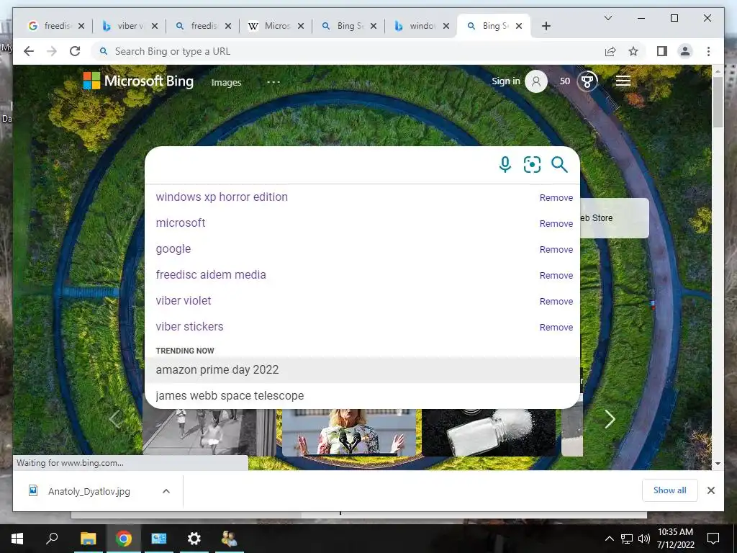Click the share page icon in address bar
This screenshot has height=553, width=737.
click(x=610, y=51)
